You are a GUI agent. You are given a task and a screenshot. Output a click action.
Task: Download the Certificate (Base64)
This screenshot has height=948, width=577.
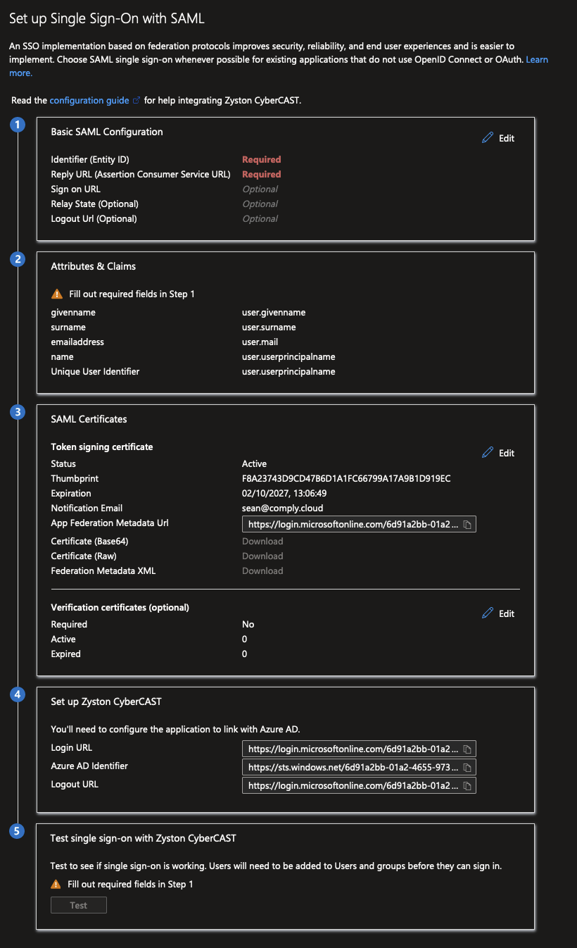click(262, 541)
